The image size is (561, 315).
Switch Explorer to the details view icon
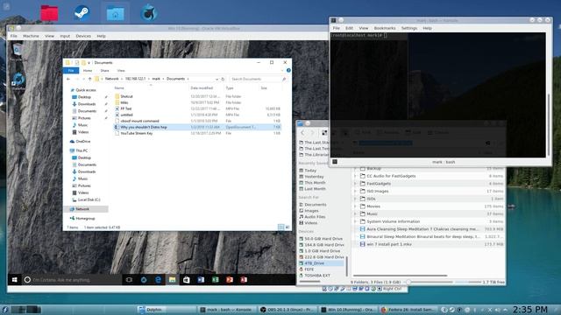pyautogui.click(x=280, y=227)
